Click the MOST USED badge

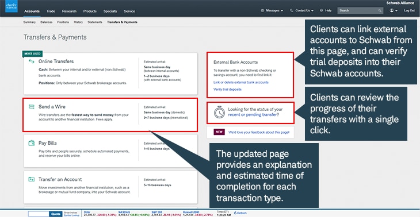32,54
